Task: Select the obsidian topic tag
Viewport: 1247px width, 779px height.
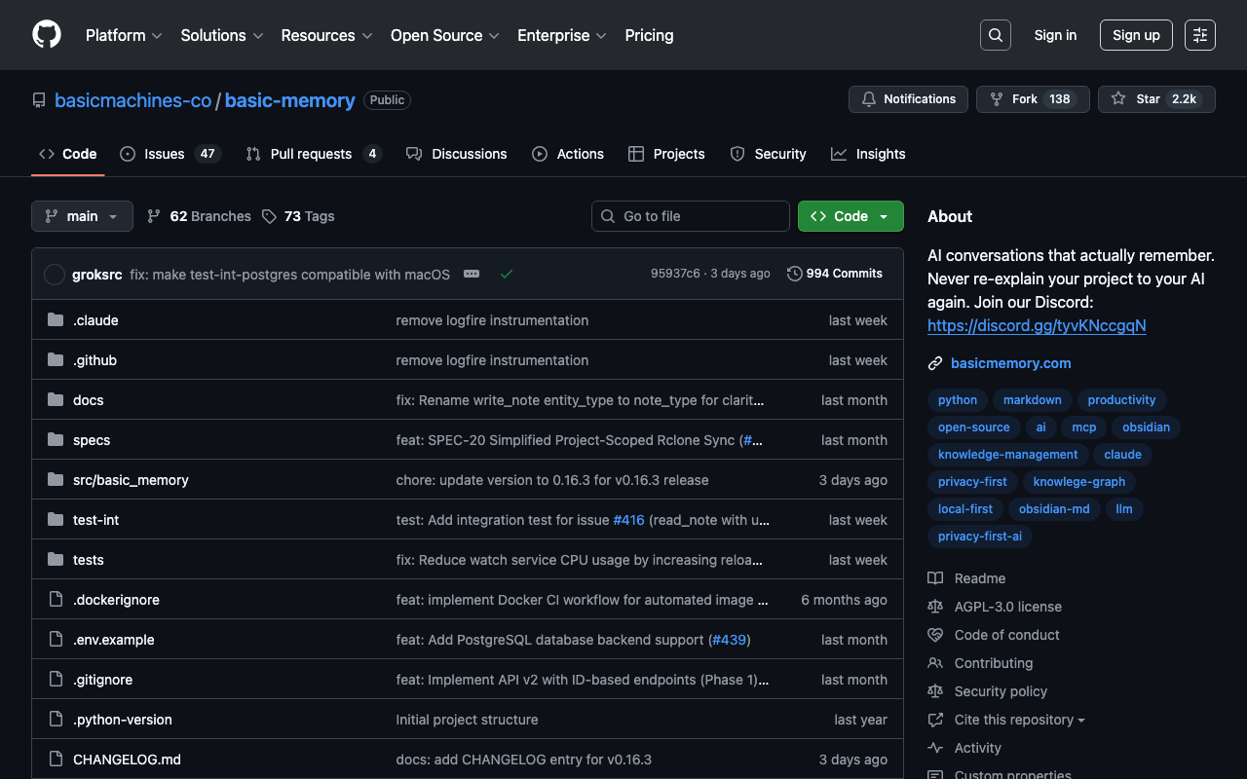Action: pos(1146,427)
